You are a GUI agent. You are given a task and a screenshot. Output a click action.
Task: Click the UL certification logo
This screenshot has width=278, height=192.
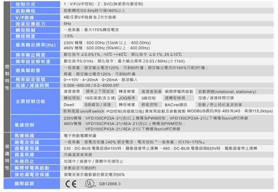pyautogui.click(x=90, y=183)
